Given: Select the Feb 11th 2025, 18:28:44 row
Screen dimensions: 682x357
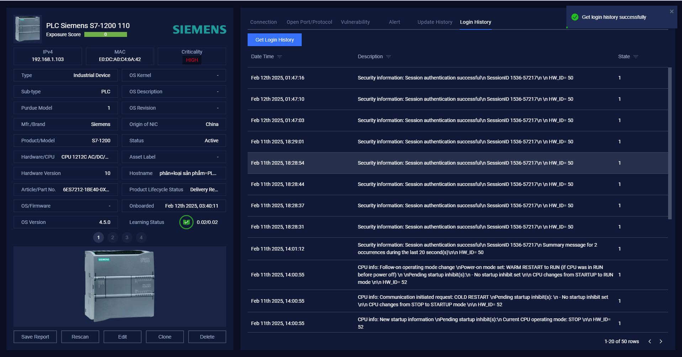Looking at the screenshot, I should tap(458, 184).
